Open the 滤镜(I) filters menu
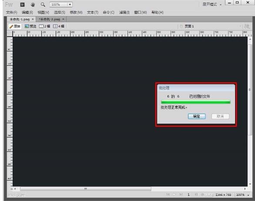Image resolution: width=255 pixels, height=201 pixels. click(x=124, y=12)
